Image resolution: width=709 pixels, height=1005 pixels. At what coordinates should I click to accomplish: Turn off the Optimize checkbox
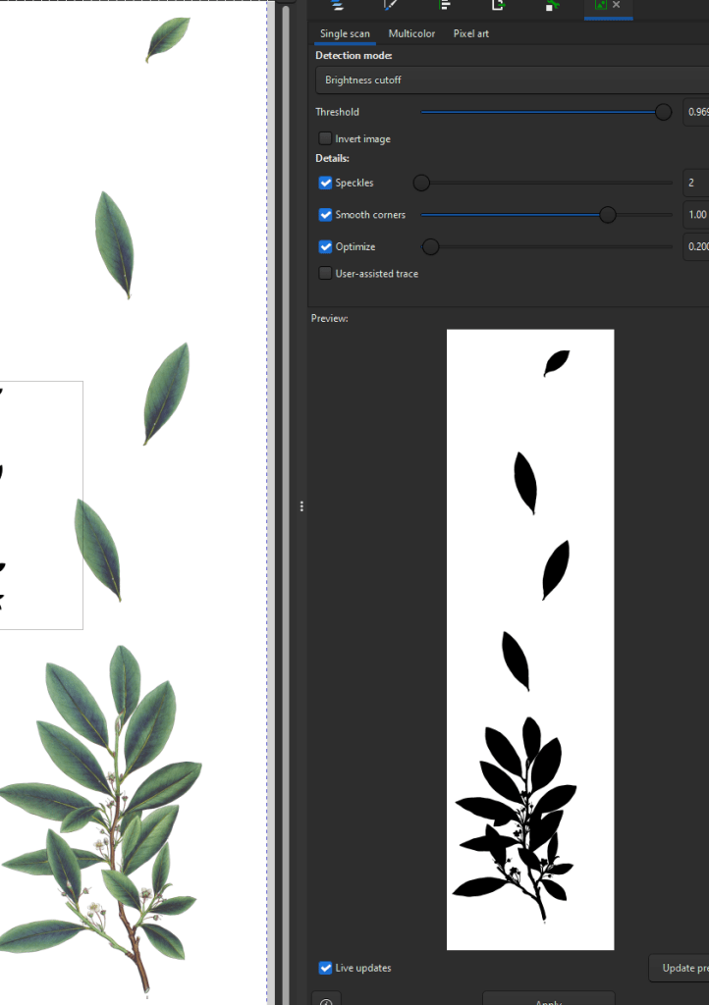(325, 246)
